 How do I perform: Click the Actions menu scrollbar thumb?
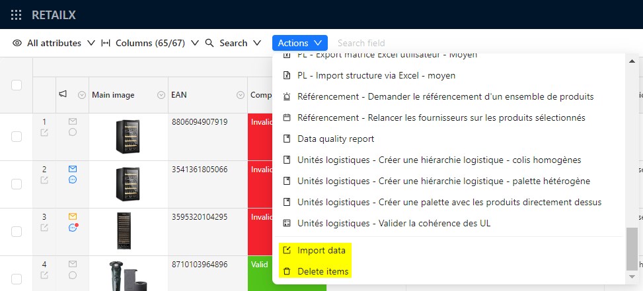point(632,248)
